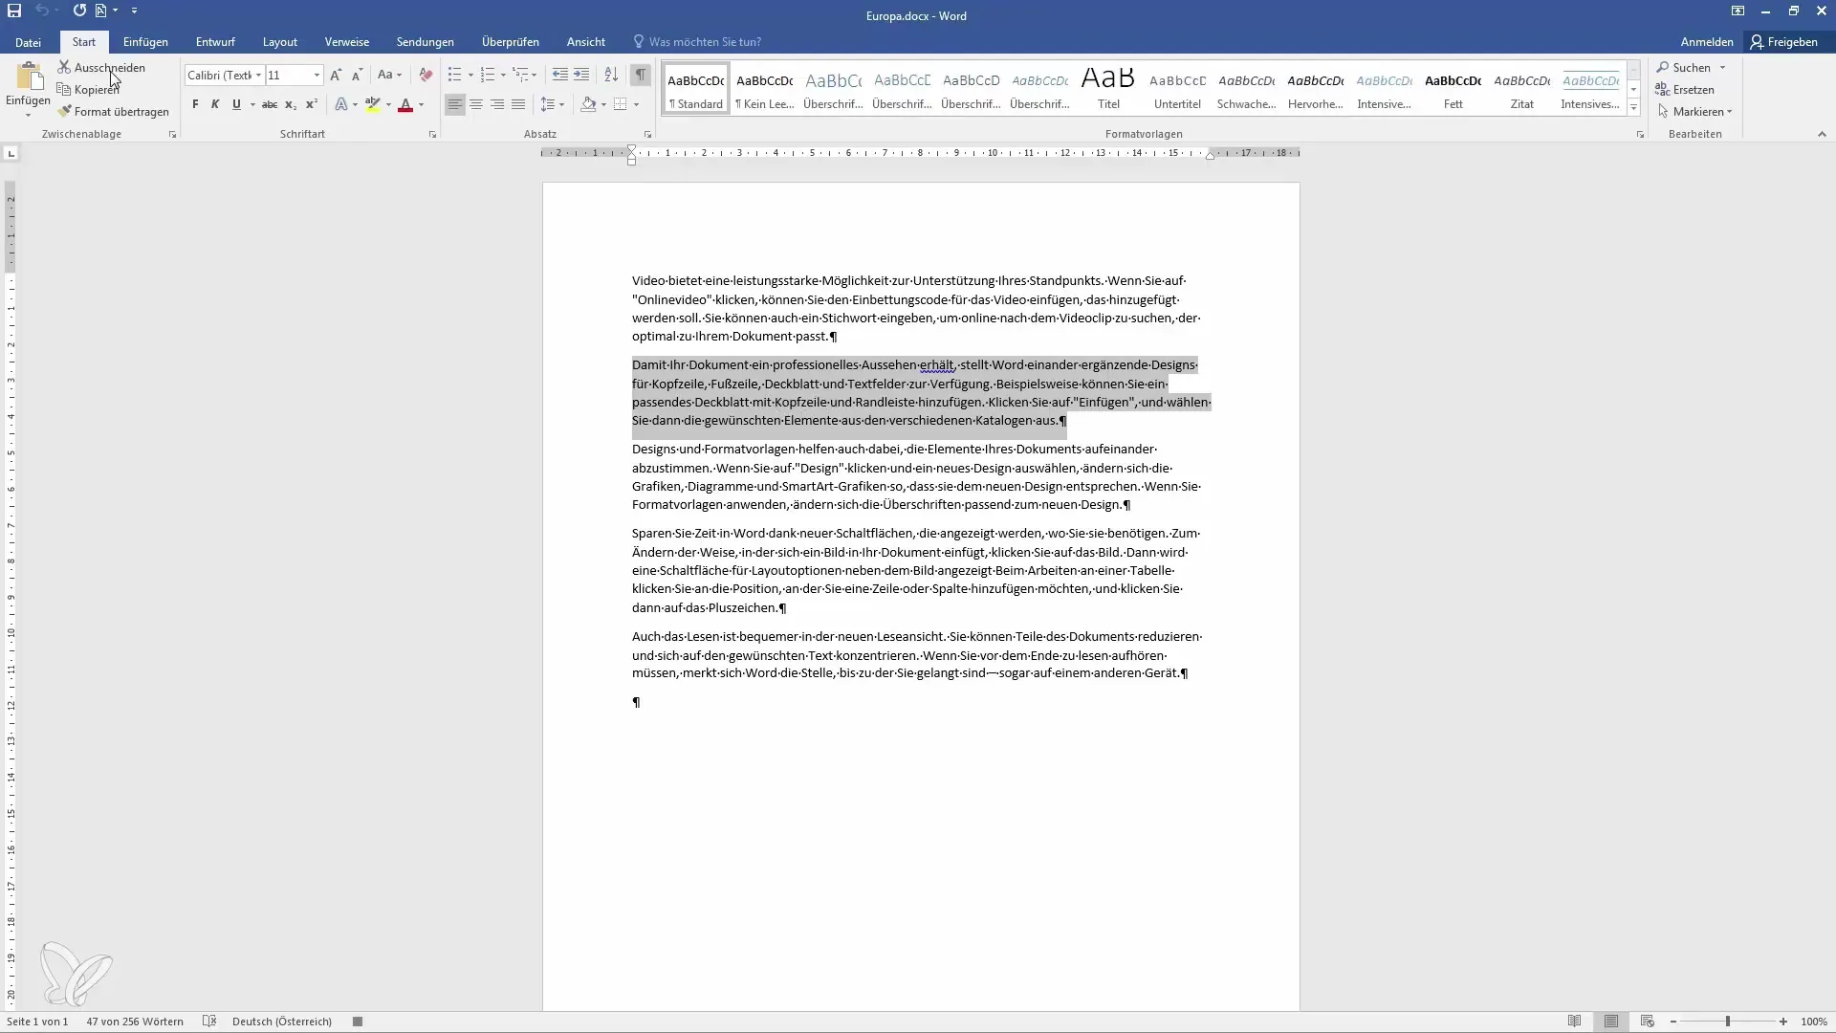The height and width of the screenshot is (1033, 1836).
Task: Toggle Underline (U) formatting
Action: (236, 104)
